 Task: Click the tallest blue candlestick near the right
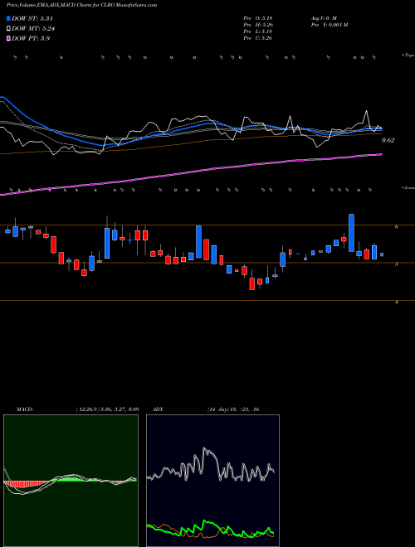coord(351,233)
